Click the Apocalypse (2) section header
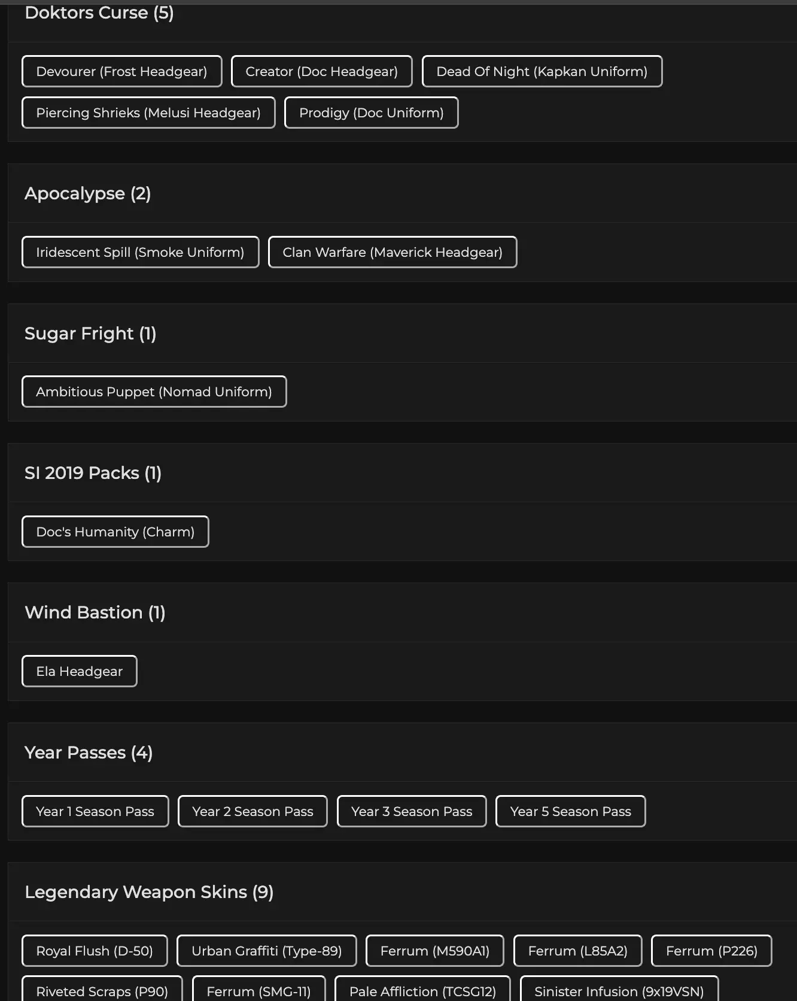 pos(87,193)
